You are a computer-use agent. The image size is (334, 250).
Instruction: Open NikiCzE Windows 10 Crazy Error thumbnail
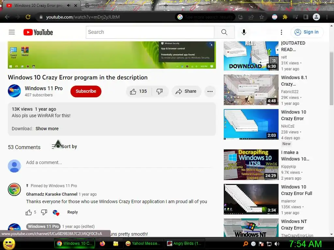pos(251,124)
